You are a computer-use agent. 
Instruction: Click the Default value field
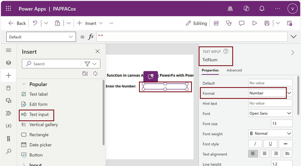click(270, 83)
